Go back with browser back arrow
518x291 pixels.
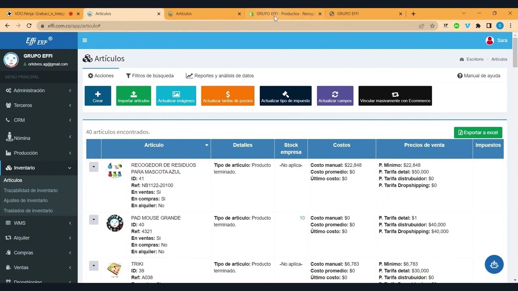(7, 25)
